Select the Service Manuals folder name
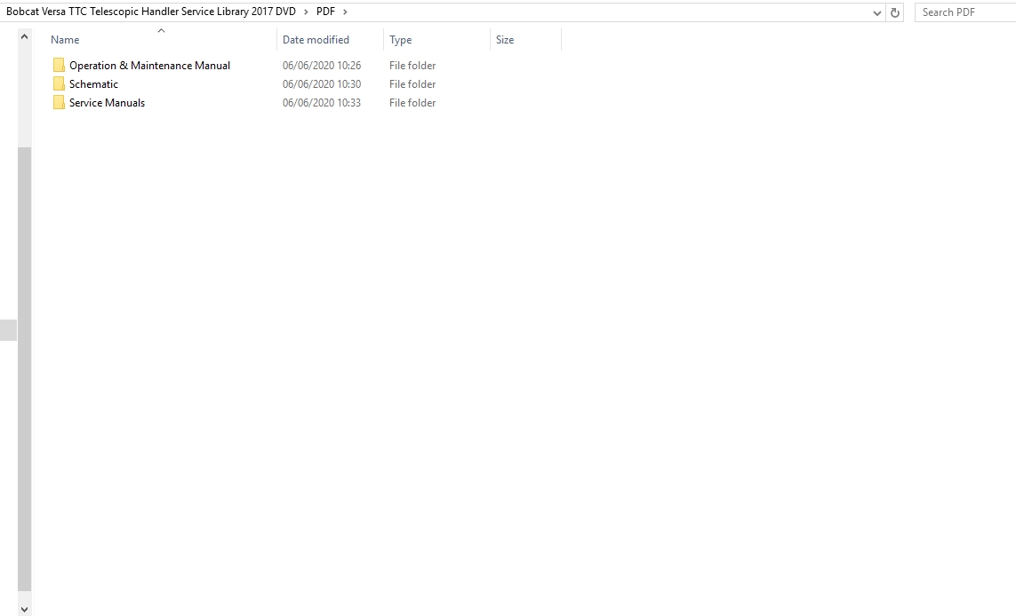Image resolution: width=1016 pixels, height=616 pixels. pos(107,103)
